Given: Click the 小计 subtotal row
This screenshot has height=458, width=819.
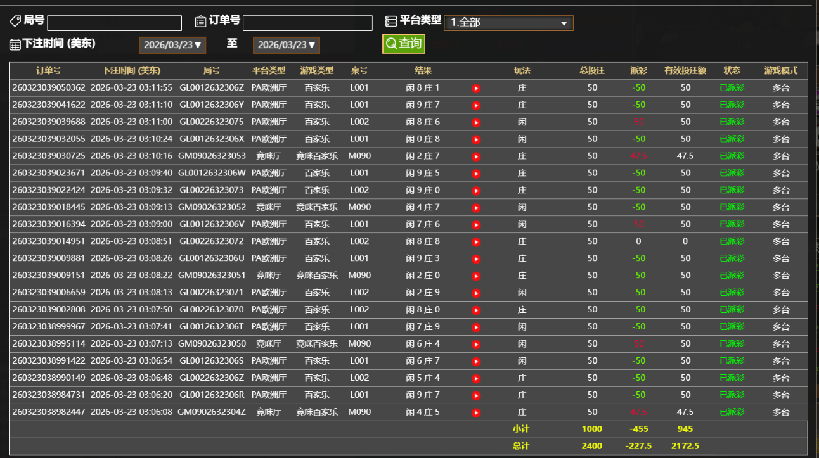Looking at the screenshot, I should [x=522, y=429].
